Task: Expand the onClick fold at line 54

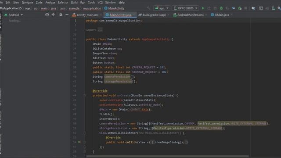Action: point(85,142)
